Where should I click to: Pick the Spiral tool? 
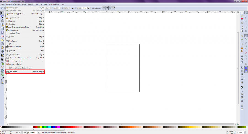(2, 44)
